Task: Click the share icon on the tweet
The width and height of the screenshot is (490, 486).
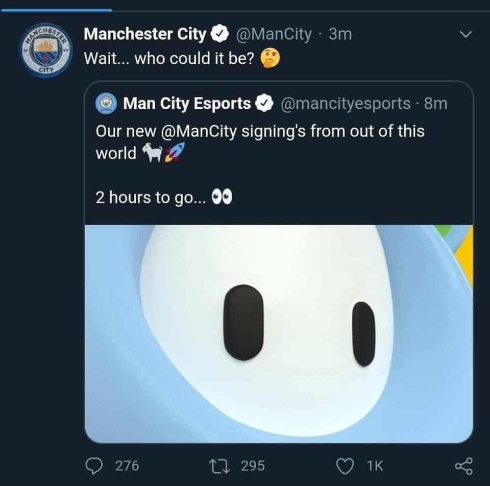Action: pyautogui.click(x=463, y=465)
